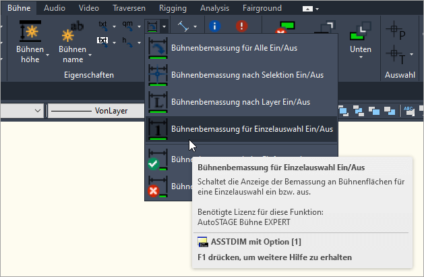Click the Unten draw order icon

pyautogui.click(x=360, y=31)
